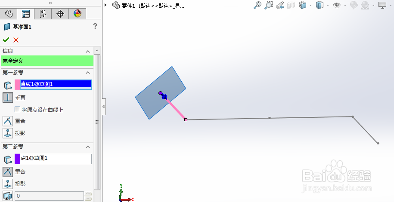This screenshot has width=394, height=202.
Task: Click second reference entity icon beside 点1@草图1
Action: pos(8,159)
